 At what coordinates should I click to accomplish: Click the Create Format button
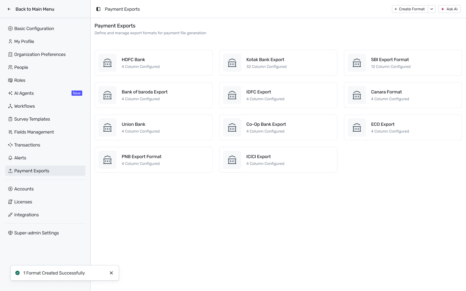[410, 9]
